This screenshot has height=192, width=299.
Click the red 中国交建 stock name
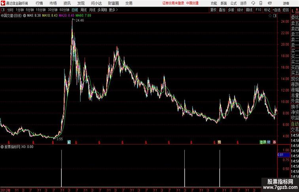coord(192,3)
